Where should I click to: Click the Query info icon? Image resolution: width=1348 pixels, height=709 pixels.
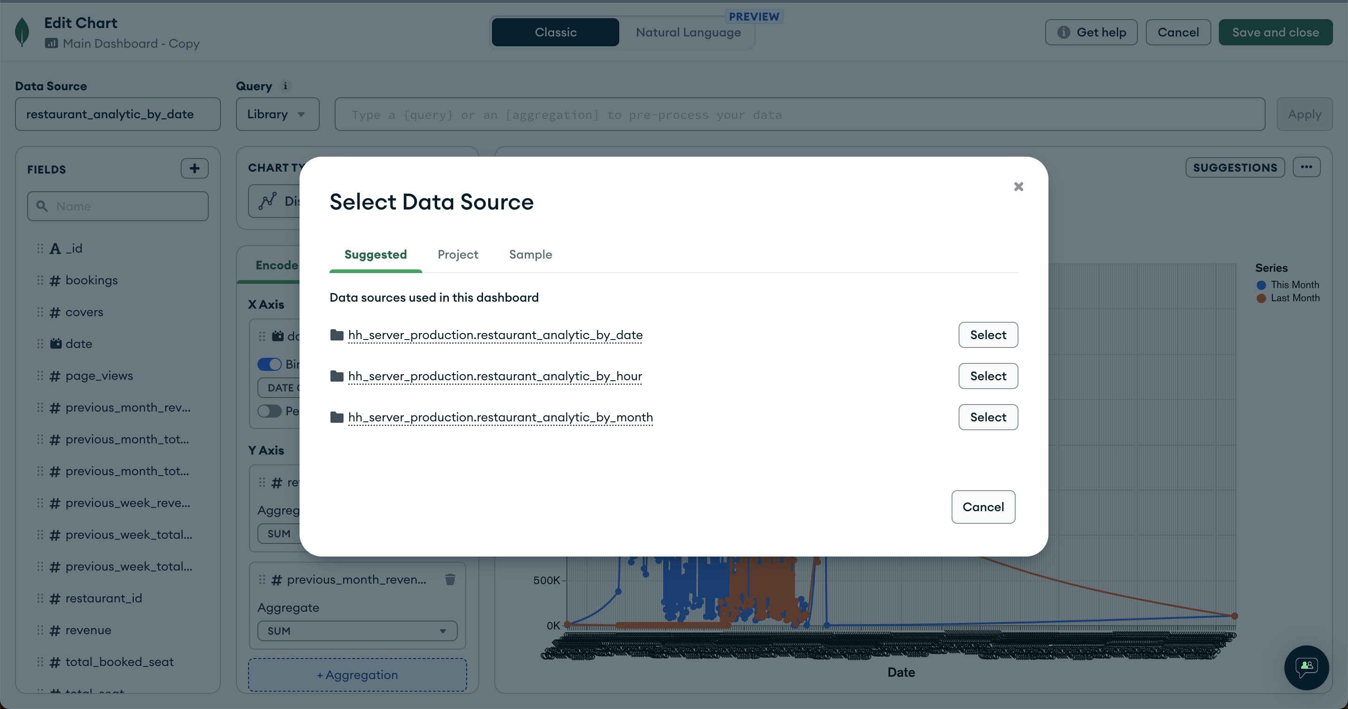coord(285,86)
